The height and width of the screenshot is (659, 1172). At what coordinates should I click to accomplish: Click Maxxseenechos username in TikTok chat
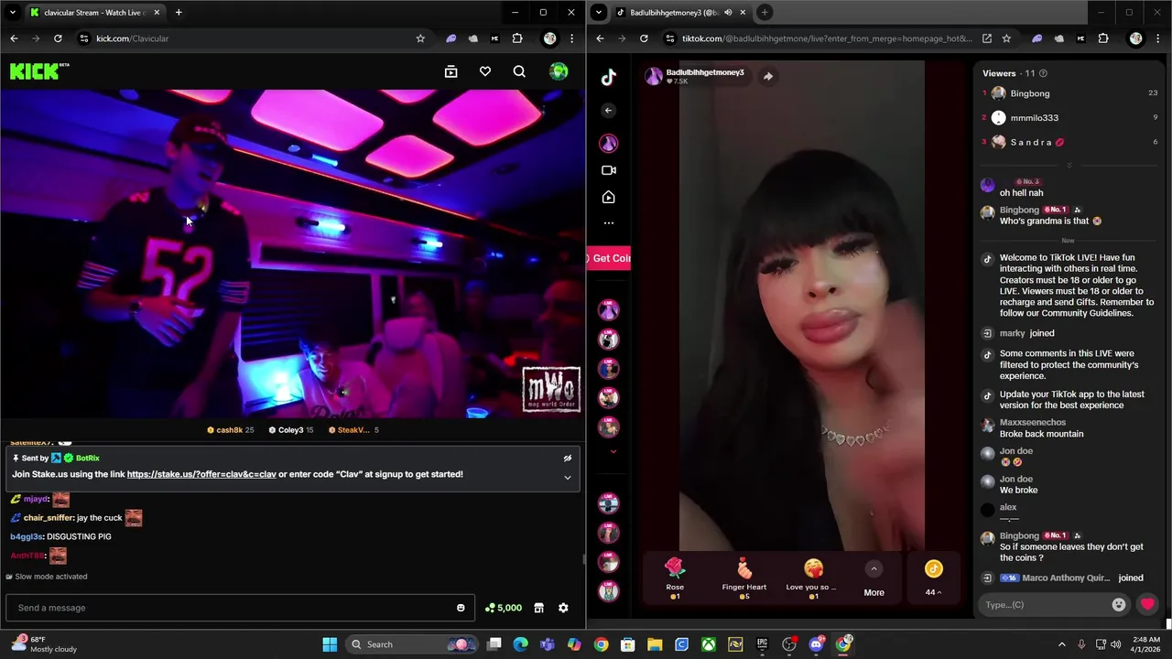[1033, 423]
